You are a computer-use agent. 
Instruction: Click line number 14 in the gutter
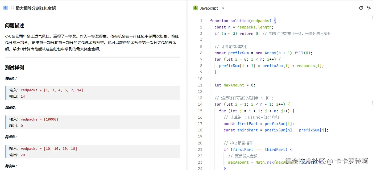tap(200, 104)
